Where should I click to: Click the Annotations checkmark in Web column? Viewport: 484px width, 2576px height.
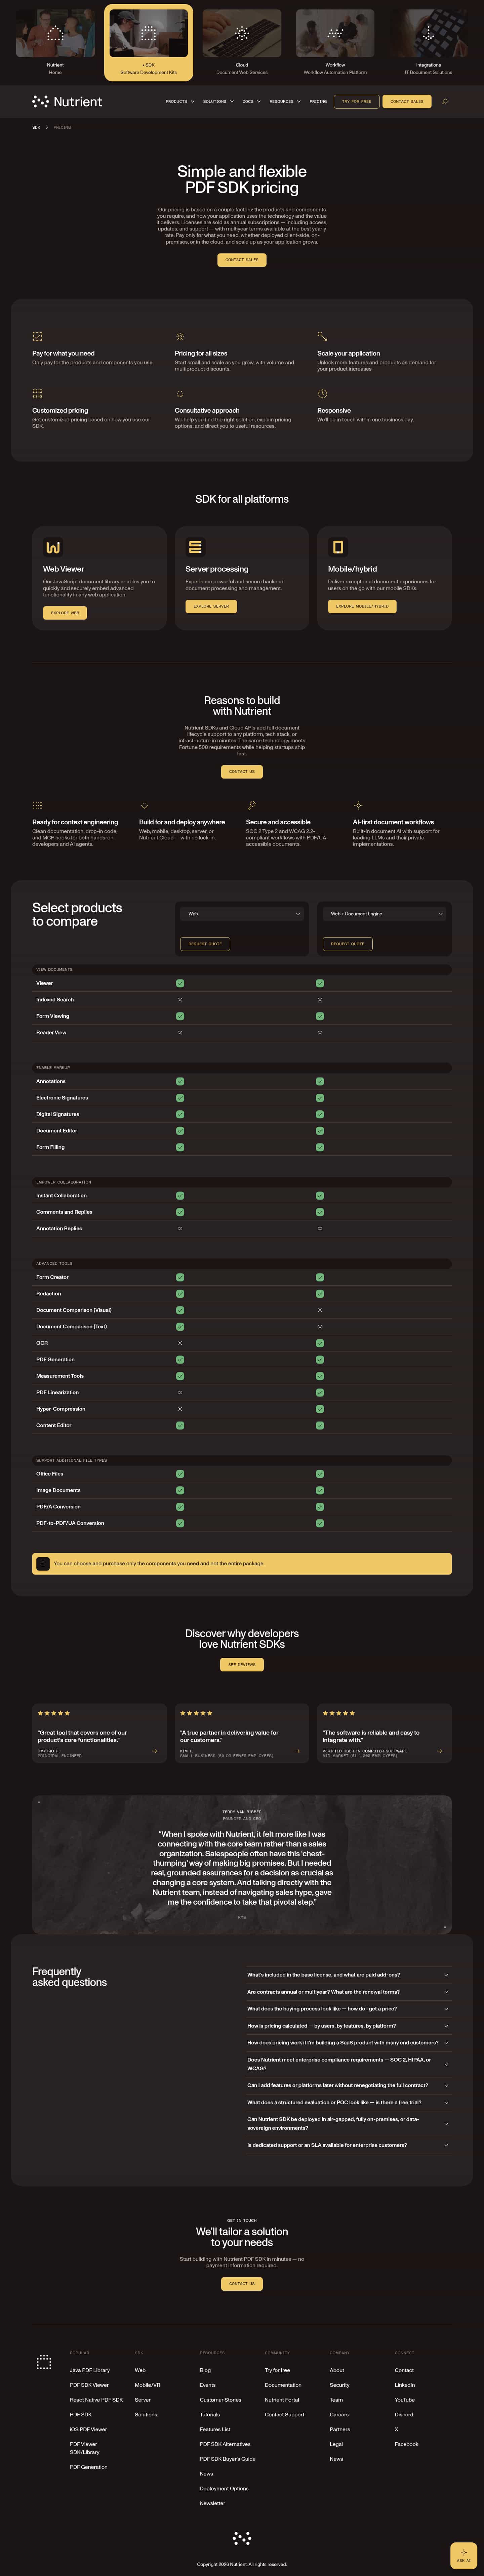(x=180, y=1081)
